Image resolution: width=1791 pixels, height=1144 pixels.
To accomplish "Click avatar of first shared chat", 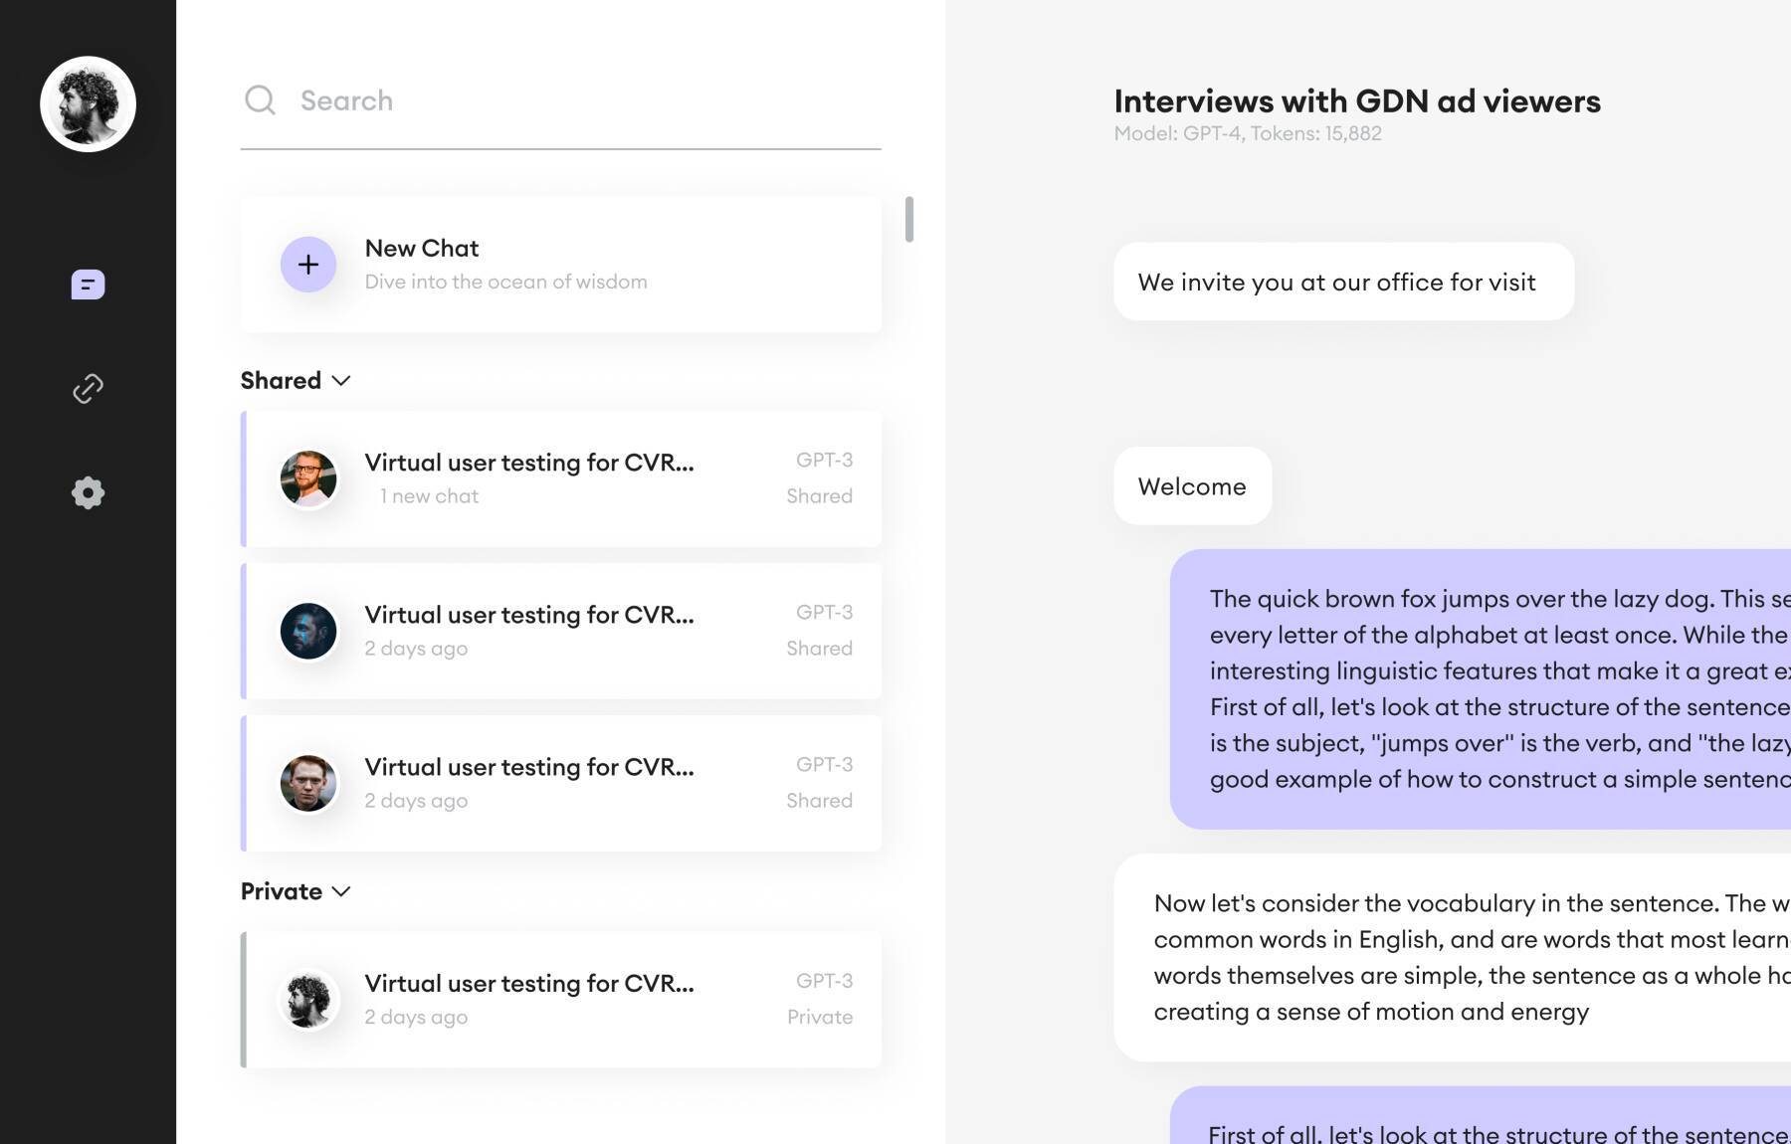I will tap(308, 478).
